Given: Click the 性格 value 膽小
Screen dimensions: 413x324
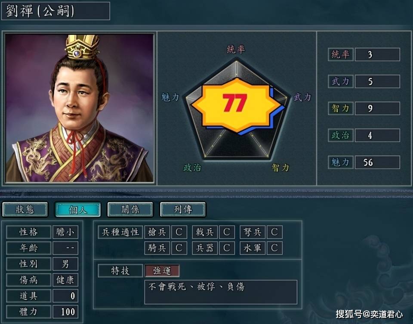Looking at the screenshot, I should [x=65, y=232].
